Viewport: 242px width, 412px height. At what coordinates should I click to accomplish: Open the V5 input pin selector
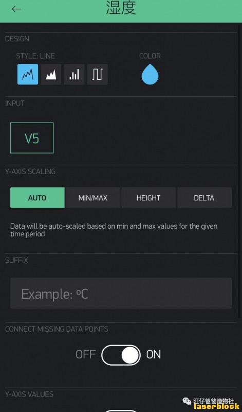[x=32, y=138]
